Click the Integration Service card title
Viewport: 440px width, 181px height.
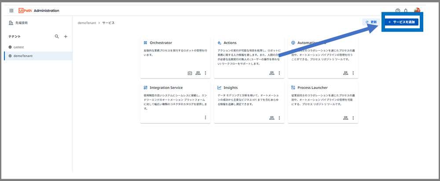166,88
